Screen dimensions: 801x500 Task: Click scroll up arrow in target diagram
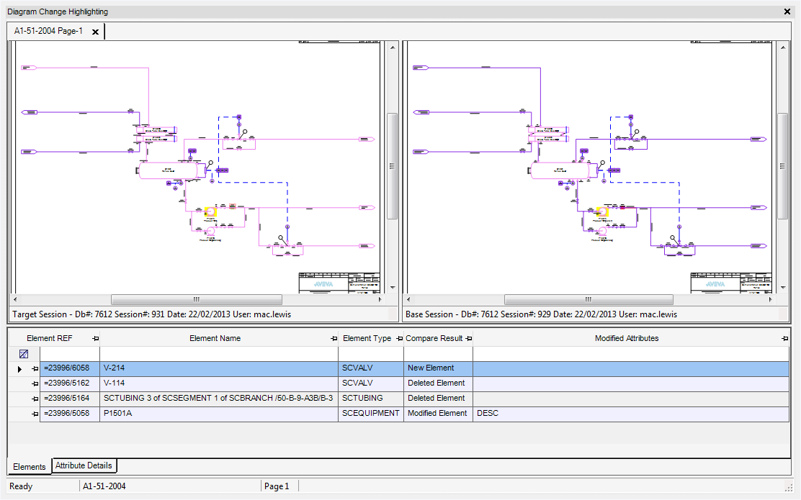click(393, 47)
